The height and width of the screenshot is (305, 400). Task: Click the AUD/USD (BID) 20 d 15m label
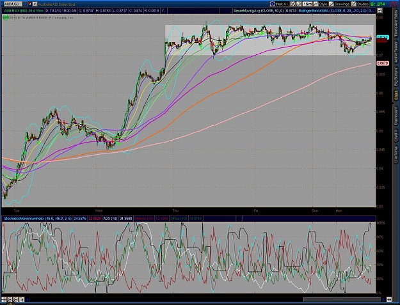coord(24,11)
